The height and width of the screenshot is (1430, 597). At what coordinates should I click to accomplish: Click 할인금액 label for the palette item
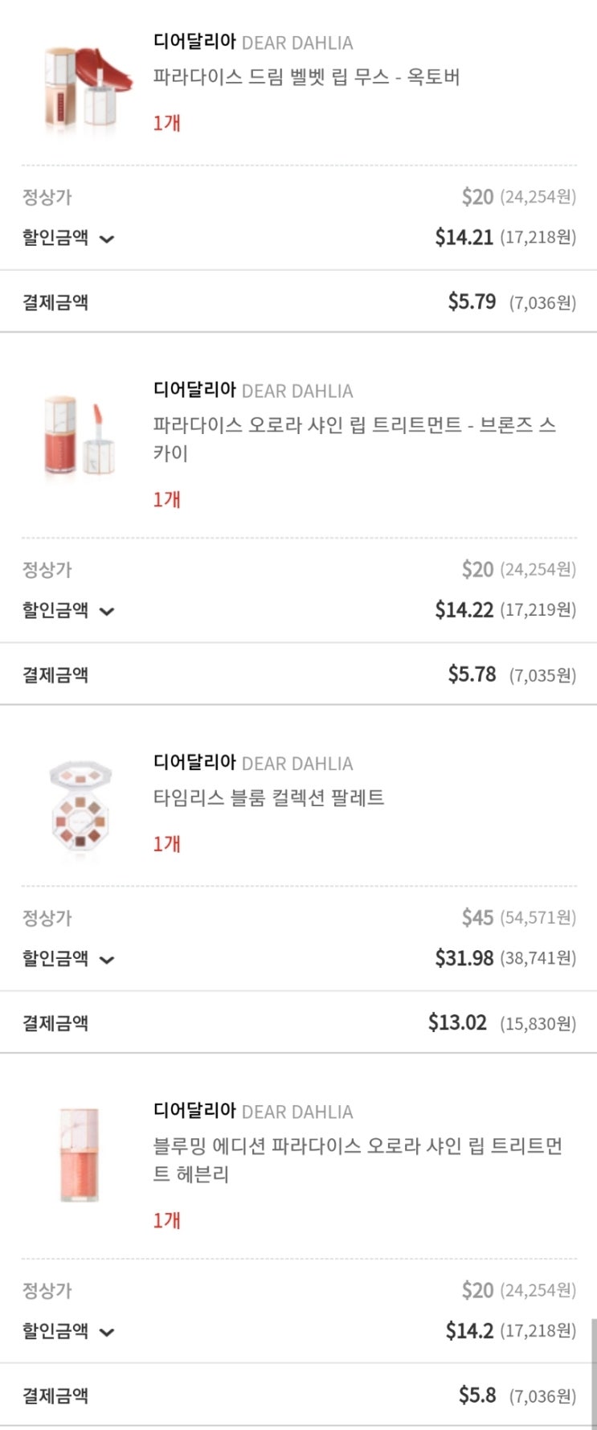[x=55, y=958]
